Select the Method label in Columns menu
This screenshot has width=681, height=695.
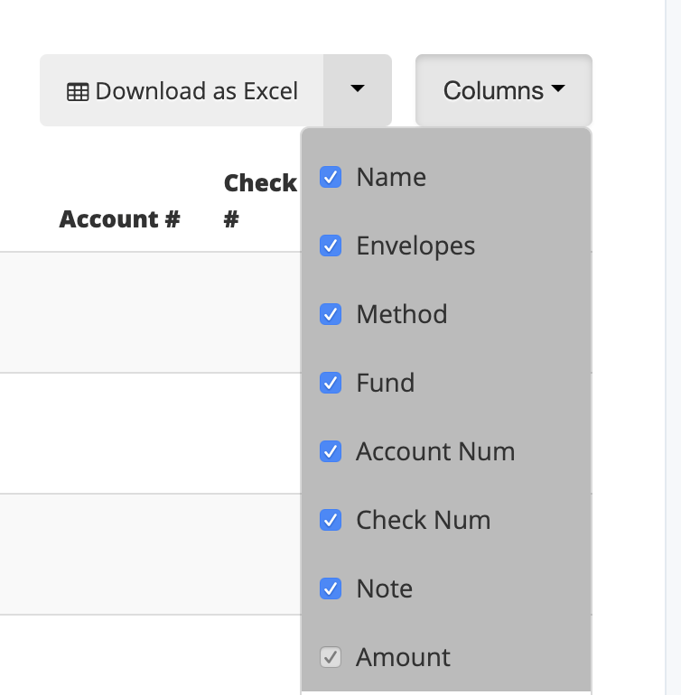(402, 314)
